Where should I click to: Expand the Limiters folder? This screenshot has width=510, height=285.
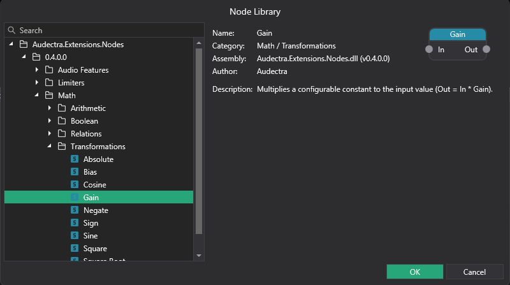click(37, 82)
